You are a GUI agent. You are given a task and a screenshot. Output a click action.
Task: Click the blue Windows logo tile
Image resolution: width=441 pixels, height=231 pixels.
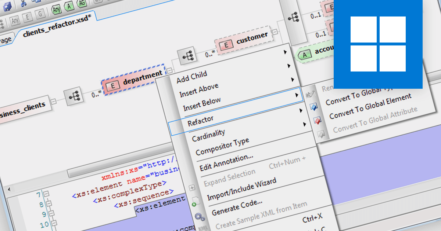(378, 44)
